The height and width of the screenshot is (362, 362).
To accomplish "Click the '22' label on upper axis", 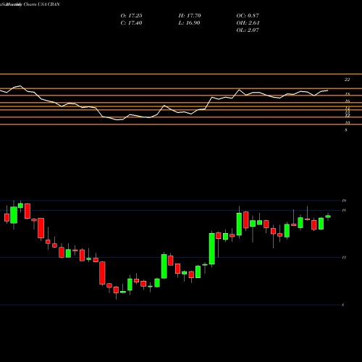I will pos(347,80).
